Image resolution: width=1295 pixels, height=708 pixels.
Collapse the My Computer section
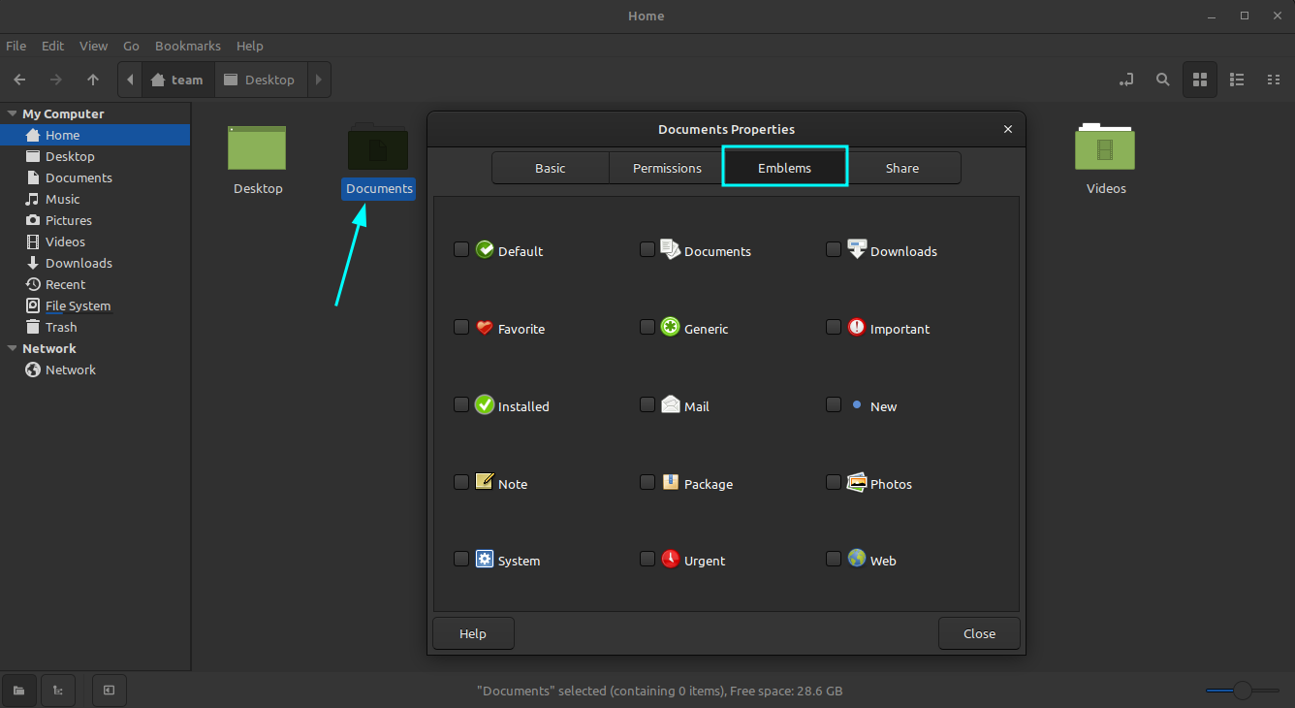click(11, 113)
